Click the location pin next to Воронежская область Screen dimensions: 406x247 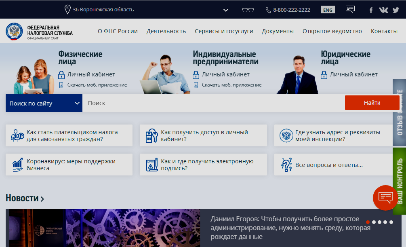[x=67, y=9]
